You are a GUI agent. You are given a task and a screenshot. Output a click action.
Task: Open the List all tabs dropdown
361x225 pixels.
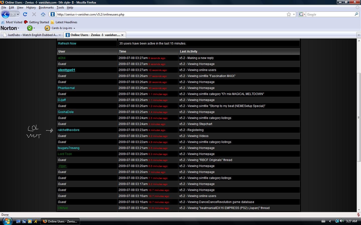(x=358, y=35)
